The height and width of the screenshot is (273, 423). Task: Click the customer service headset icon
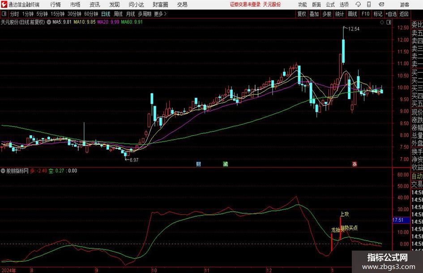point(358,4)
